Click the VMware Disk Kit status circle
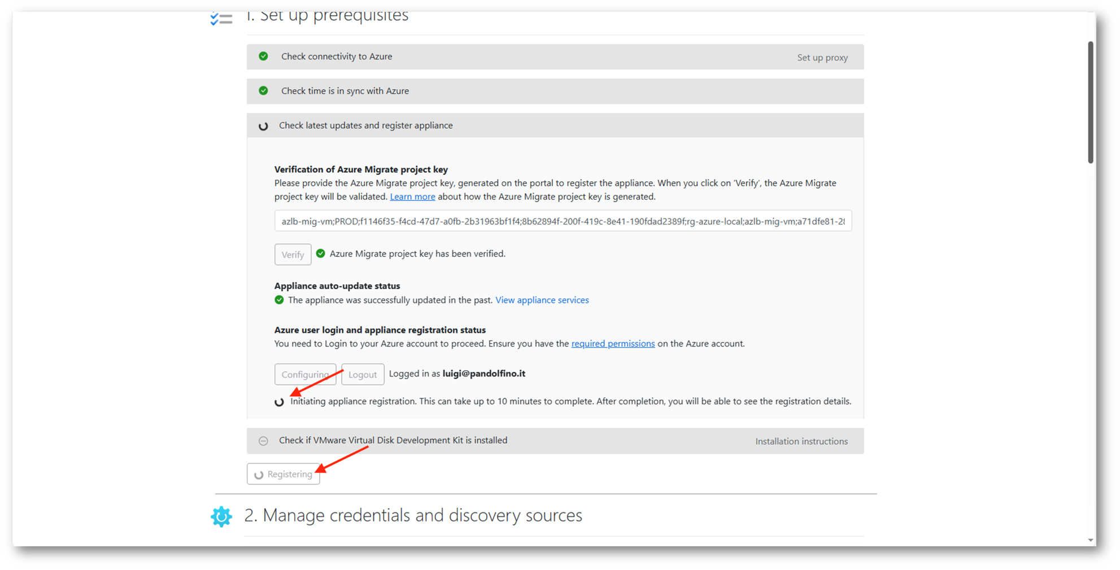Screen dimensions: 1120x570 (x=263, y=441)
